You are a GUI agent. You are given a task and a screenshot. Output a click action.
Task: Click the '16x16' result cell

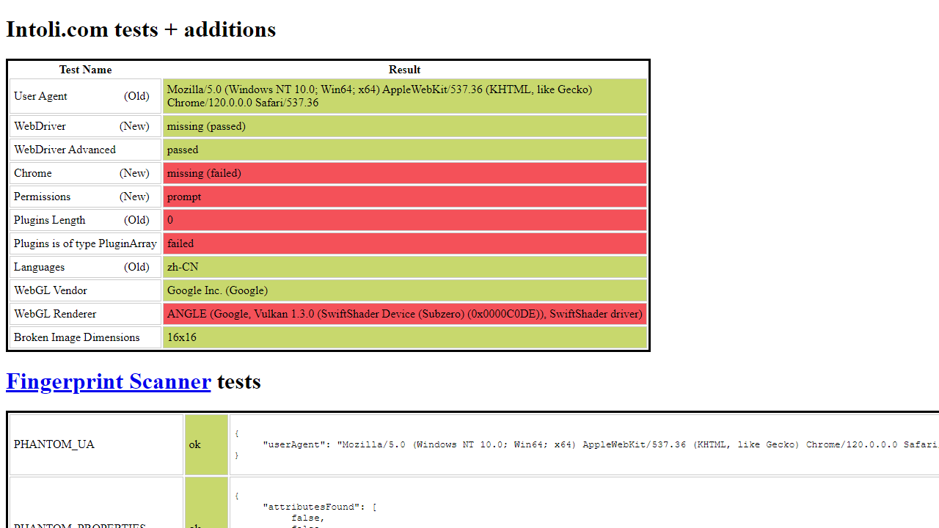pyautogui.click(x=405, y=337)
